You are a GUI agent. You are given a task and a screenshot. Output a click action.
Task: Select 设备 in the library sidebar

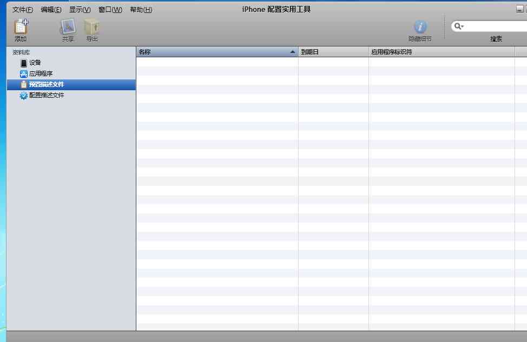coord(71,63)
